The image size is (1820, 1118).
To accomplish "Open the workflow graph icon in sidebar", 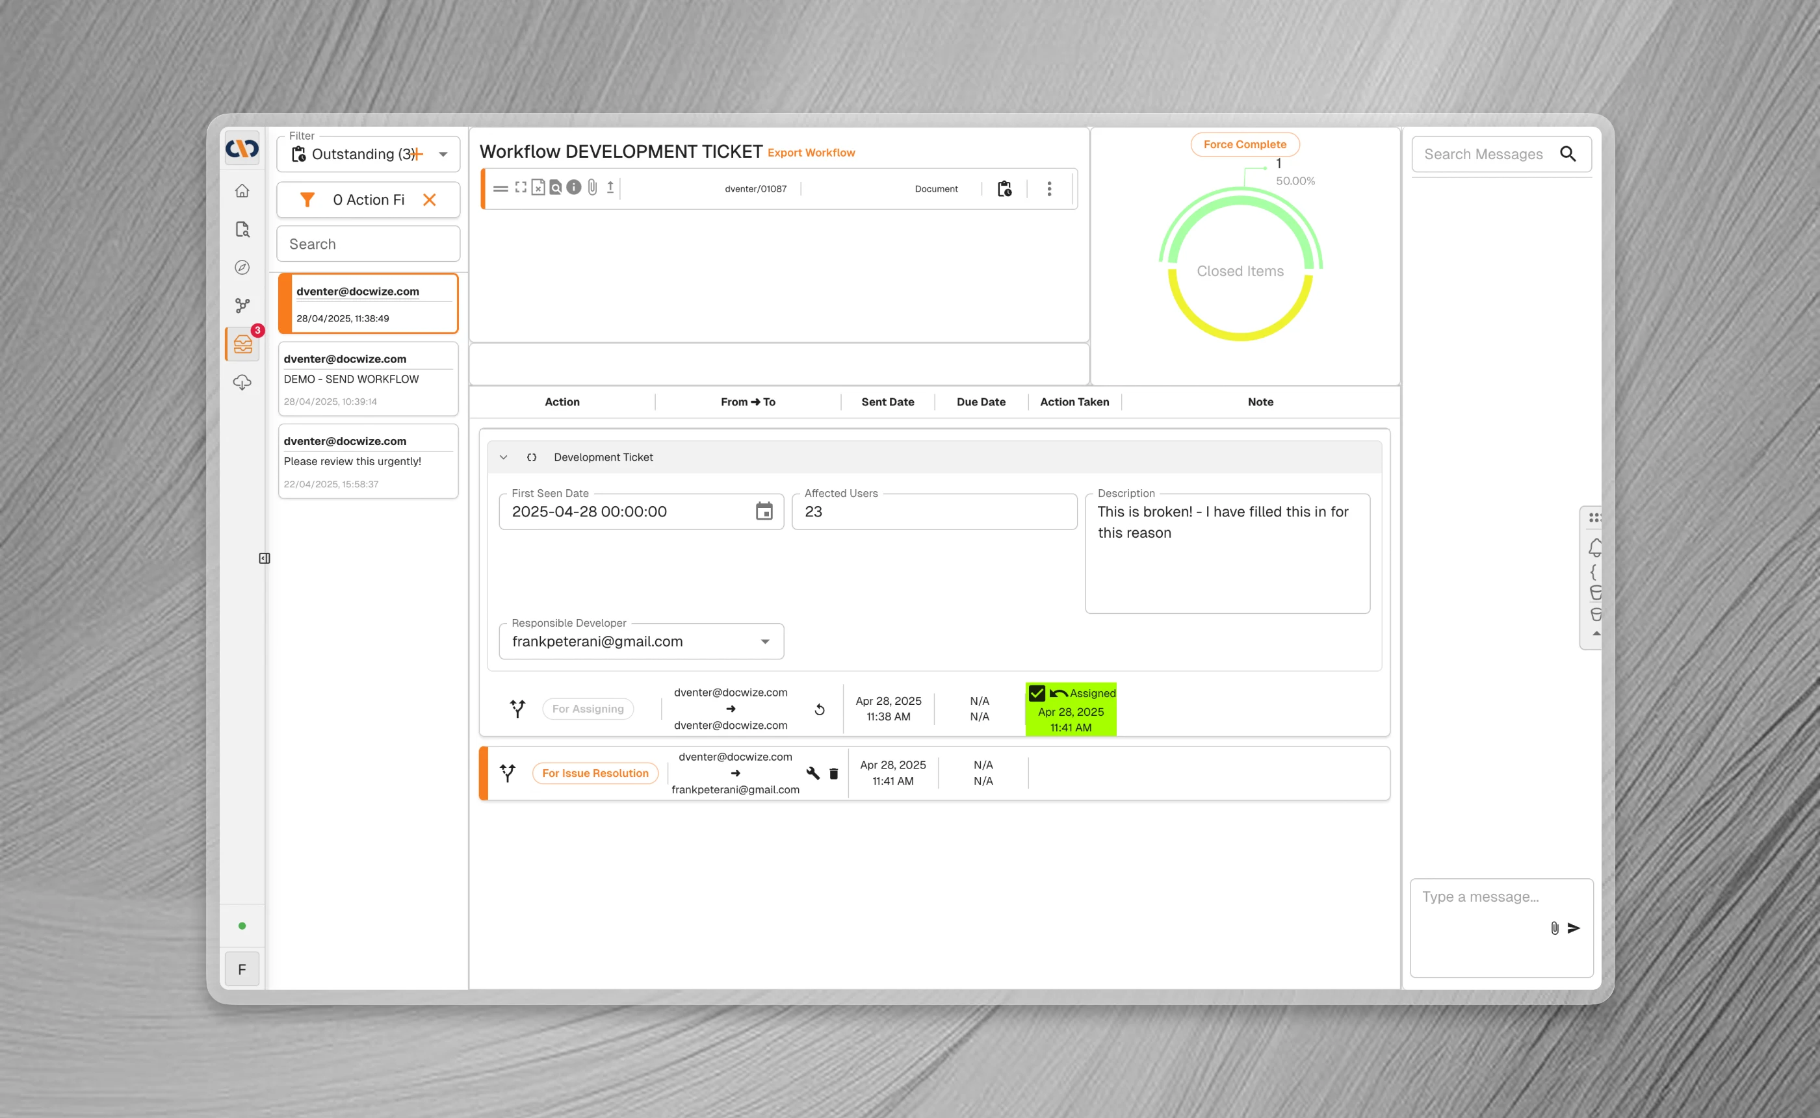I will 242,305.
